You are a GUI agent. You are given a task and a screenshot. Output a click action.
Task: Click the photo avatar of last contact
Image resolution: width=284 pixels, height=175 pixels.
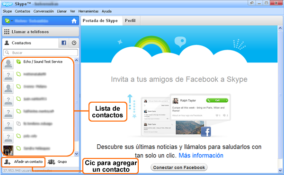(x=9, y=150)
